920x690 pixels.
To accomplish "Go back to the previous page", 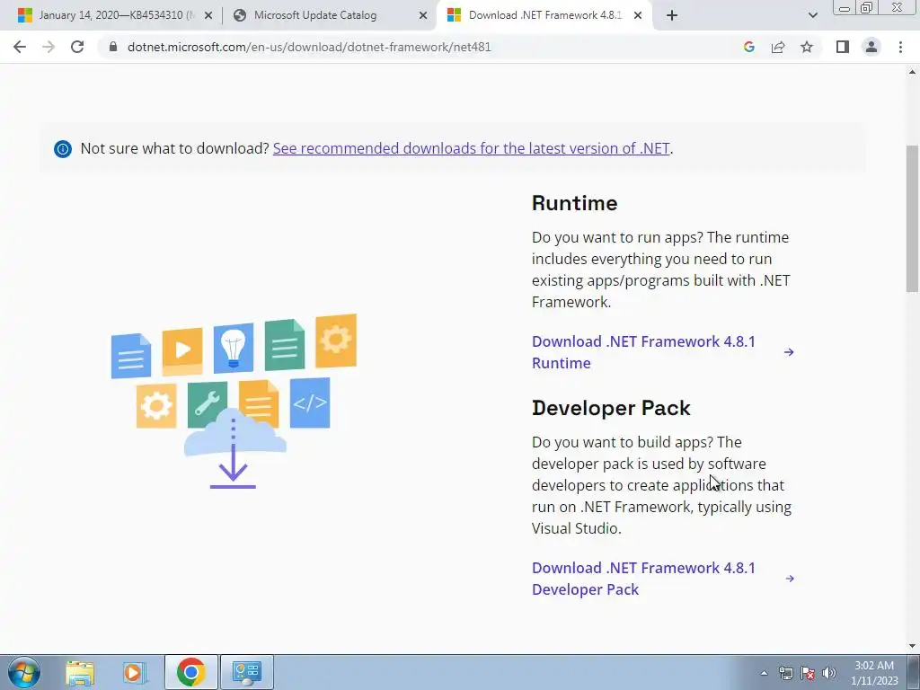I will 20,47.
